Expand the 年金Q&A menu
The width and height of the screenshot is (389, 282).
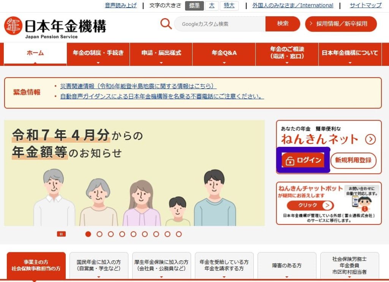224,54
